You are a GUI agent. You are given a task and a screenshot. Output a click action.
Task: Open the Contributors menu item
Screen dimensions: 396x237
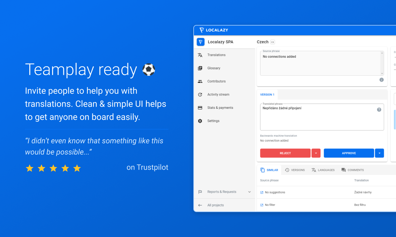(x=225, y=81)
